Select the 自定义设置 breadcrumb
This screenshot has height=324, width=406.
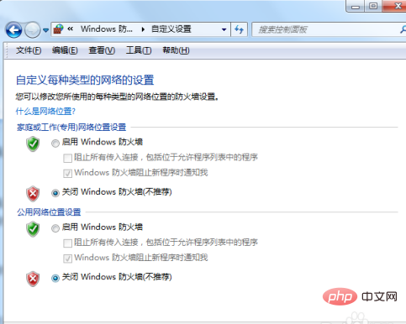click(x=171, y=29)
